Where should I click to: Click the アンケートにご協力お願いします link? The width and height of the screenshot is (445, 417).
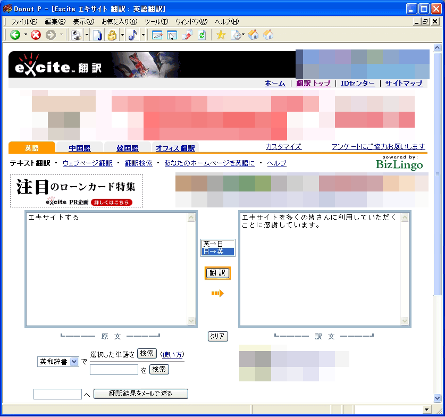point(379,147)
